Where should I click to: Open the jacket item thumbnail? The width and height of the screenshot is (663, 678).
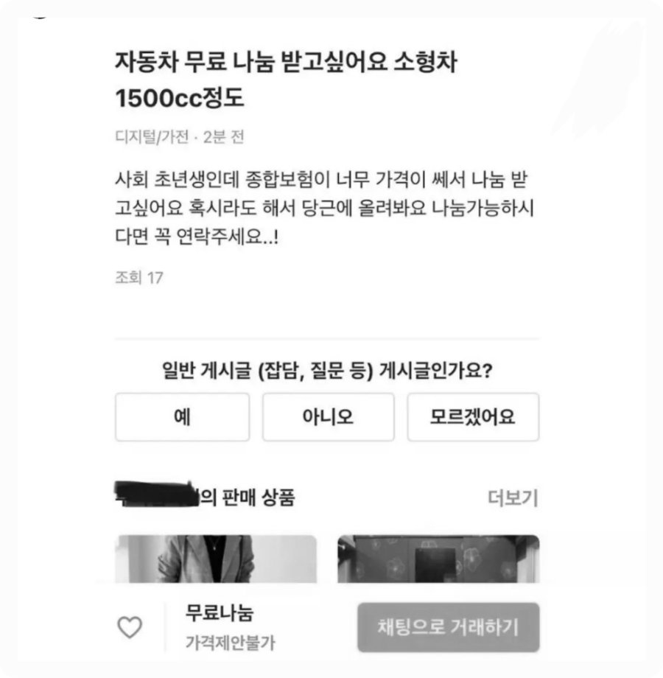(x=216, y=559)
